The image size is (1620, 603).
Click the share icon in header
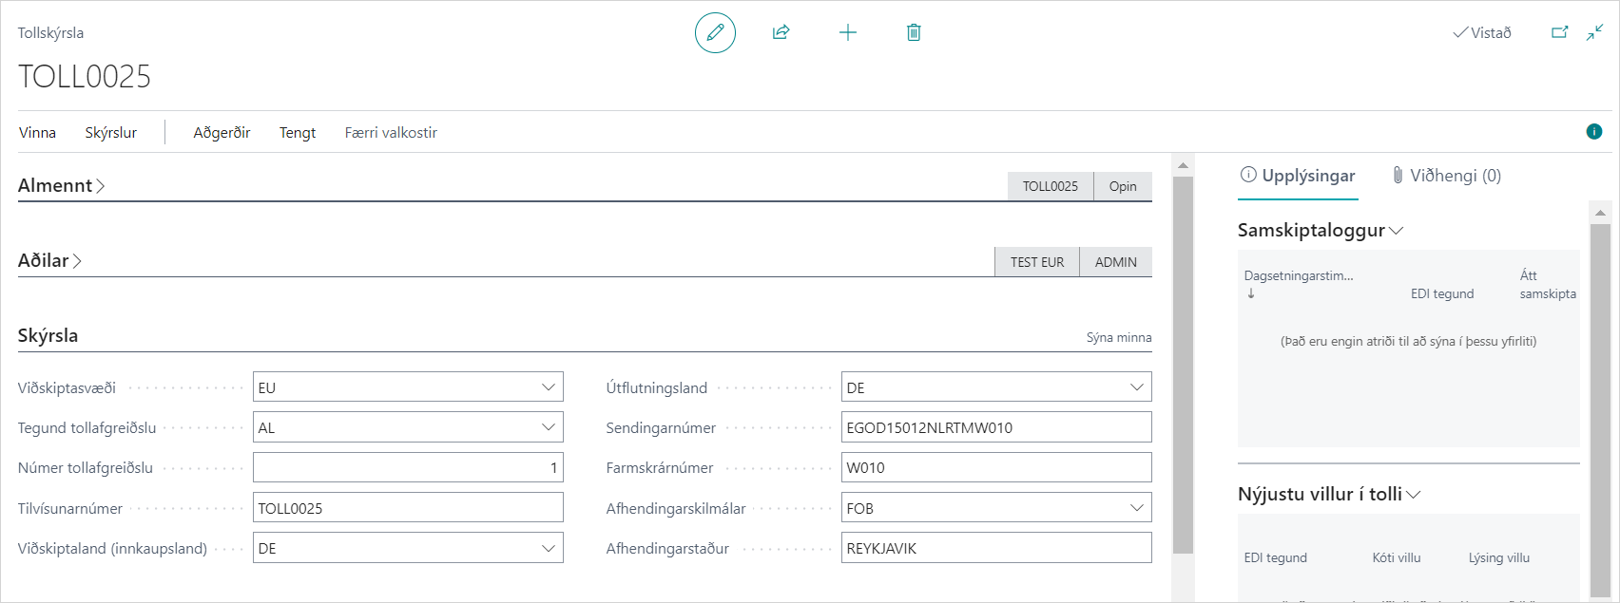click(x=781, y=33)
